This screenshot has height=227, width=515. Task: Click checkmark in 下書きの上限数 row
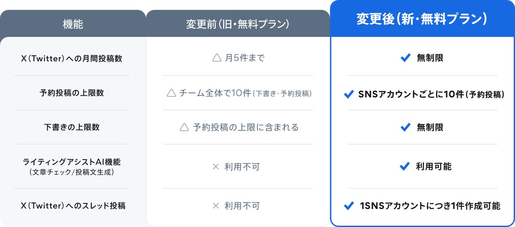pos(405,127)
